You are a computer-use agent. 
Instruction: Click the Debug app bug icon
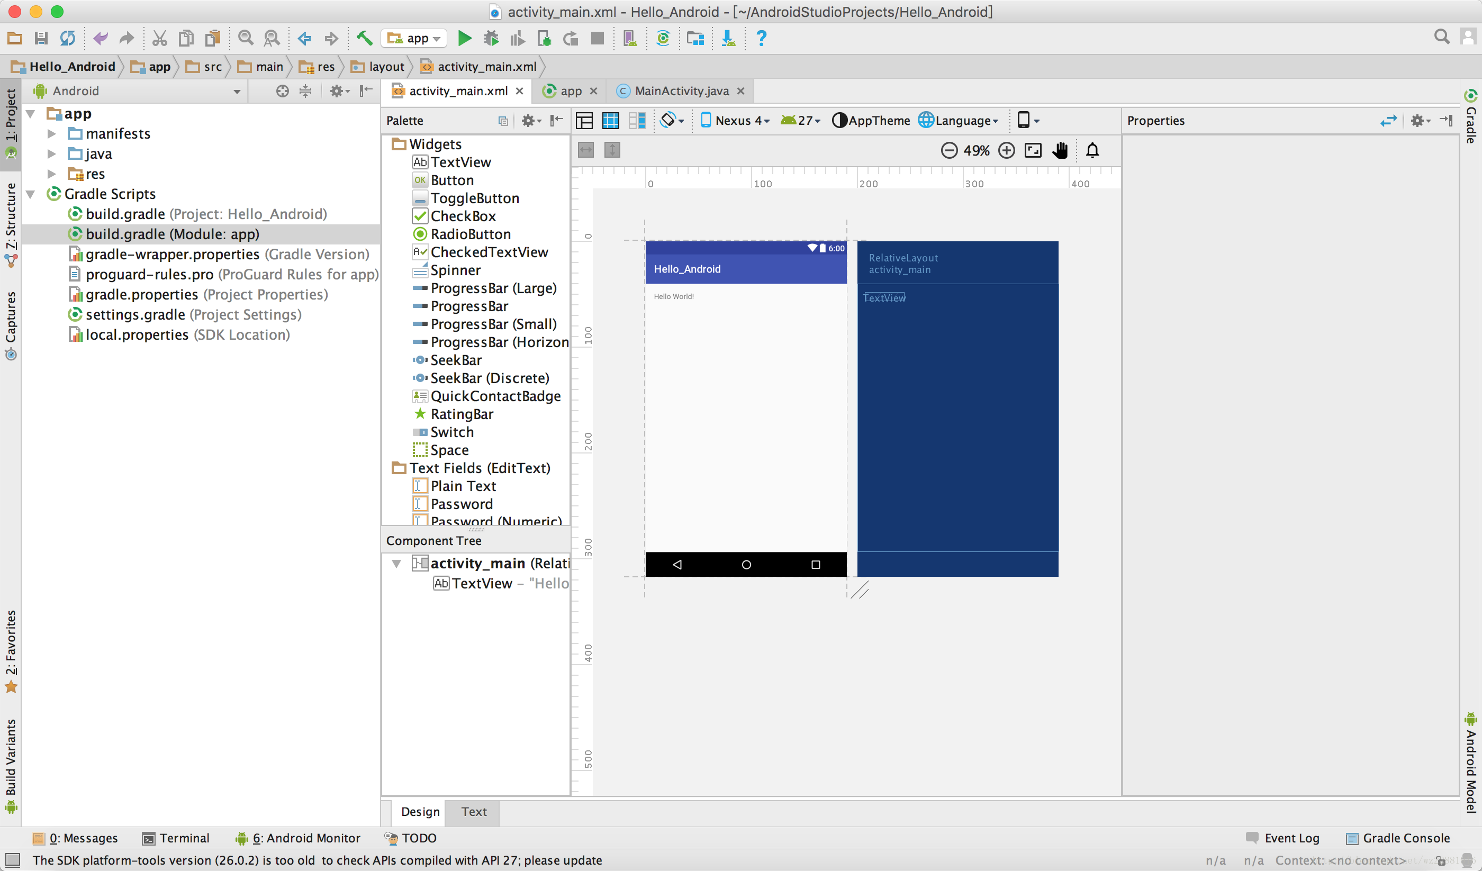click(491, 38)
